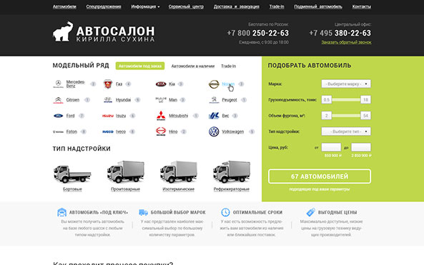The height and width of the screenshot is (265, 424).
Task: Open the Тип надстройки dropdown
Action: tap(346, 131)
